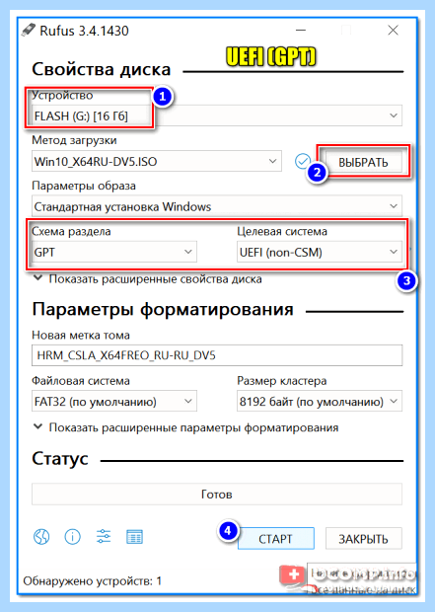Minimize the Rufus window
This screenshot has width=435, height=612.
click(301, 30)
